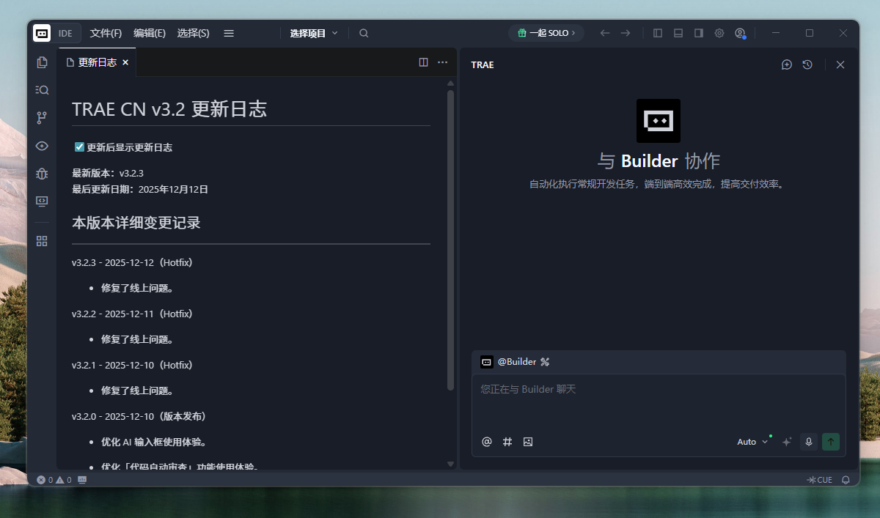This screenshot has height=518, width=880.
Task: Open the Run and Debug bug icon
Action: tap(42, 174)
